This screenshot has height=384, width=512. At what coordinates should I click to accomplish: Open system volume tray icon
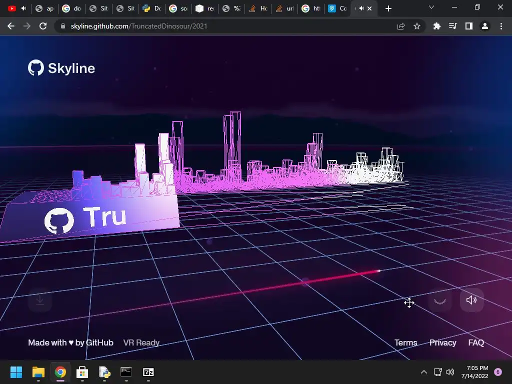pos(450,372)
